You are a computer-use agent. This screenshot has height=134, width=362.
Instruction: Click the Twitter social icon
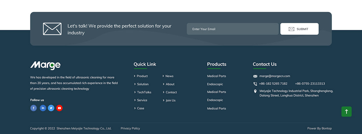[51, 108]
